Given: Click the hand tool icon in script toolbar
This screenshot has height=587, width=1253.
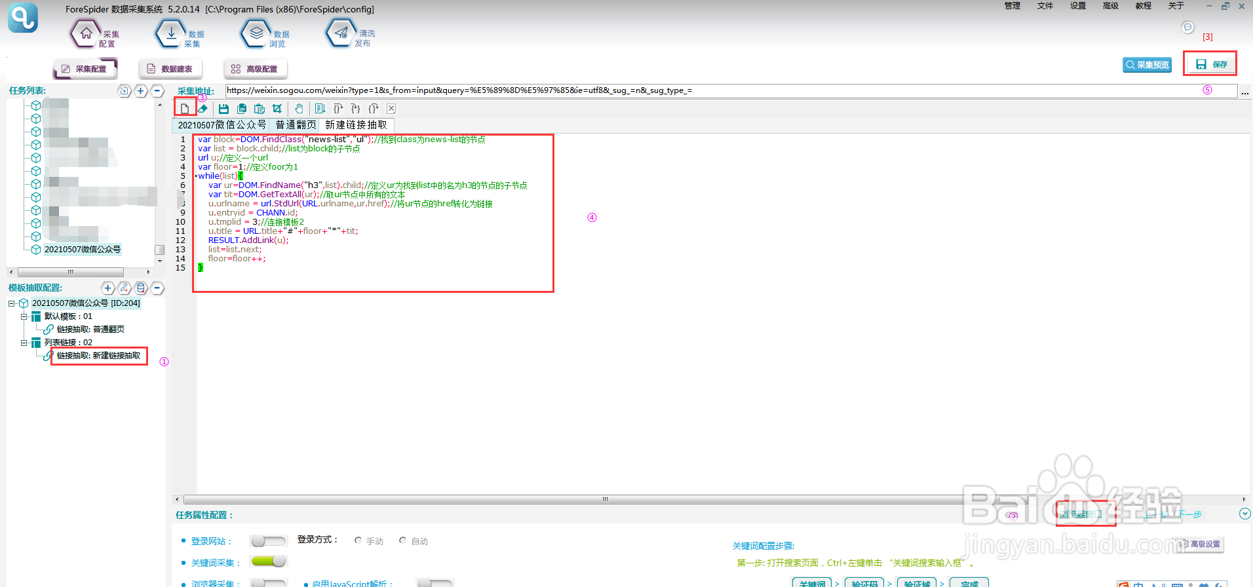Looking at the screenshot, I should click(x=299, y=109).
